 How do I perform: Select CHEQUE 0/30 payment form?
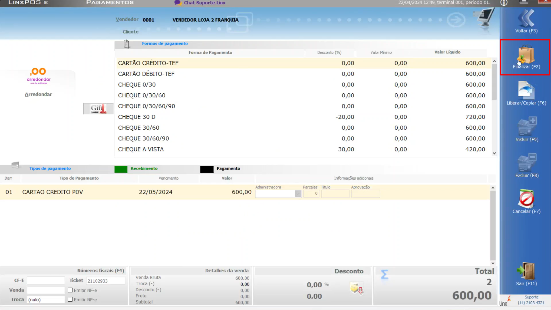tap(303, 85)
